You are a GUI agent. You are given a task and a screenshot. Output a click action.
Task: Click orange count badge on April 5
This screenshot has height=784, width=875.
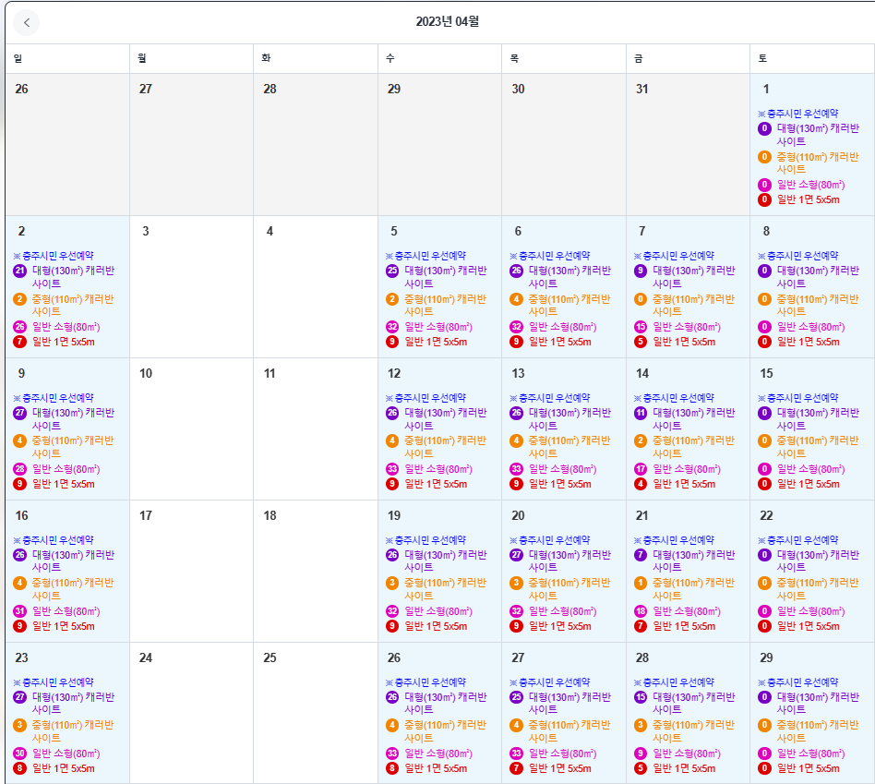coord(392,299)
